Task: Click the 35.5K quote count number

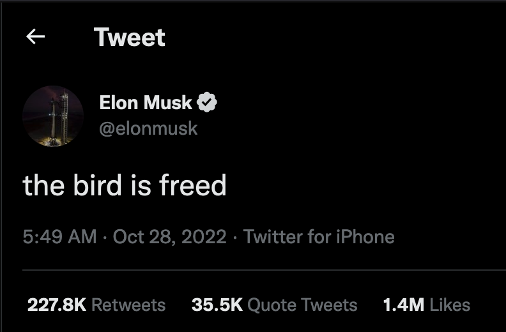Action: tap(217, 305)
